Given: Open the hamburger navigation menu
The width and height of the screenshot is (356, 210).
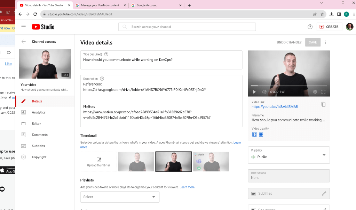Looking at the screenshot, I should tap(23, 27).
